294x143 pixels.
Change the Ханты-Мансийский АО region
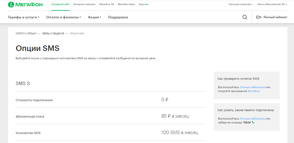pyautogui.click(x=272, y=4)
